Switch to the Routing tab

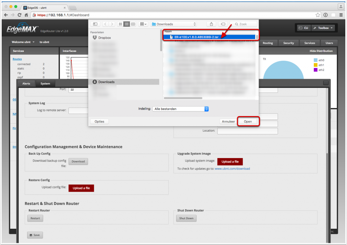pyautogui.click(x=268, y=43)
